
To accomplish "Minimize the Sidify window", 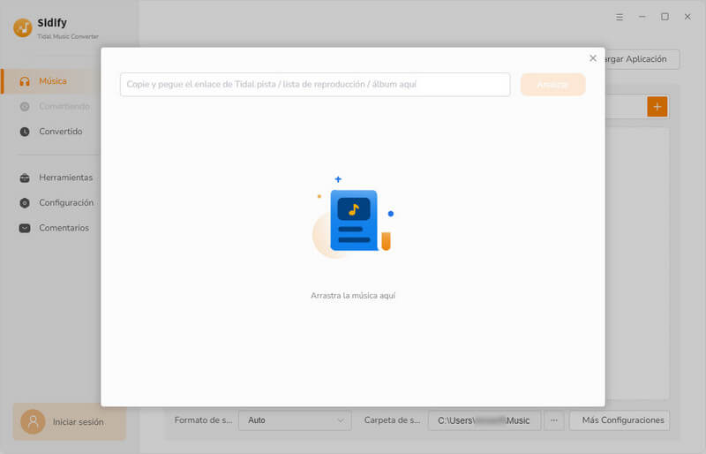I will click(642, 17).
